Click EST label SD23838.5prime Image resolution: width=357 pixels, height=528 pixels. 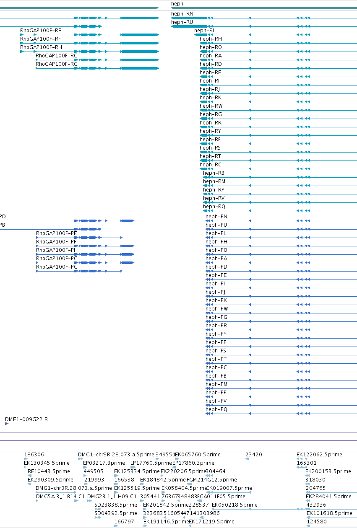click(x=116, y=505)
